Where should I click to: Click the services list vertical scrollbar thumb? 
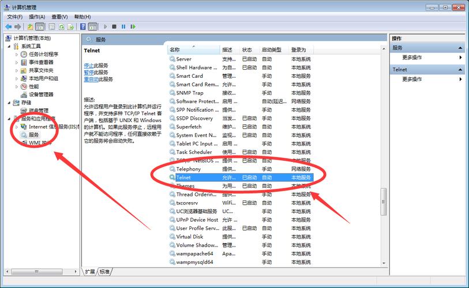(x=384, y=202)
